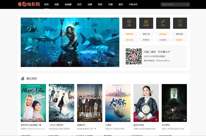Go to 资讯 in navigation bar
The height and width of the screenshot is (136, 206).
pos(100,4)
